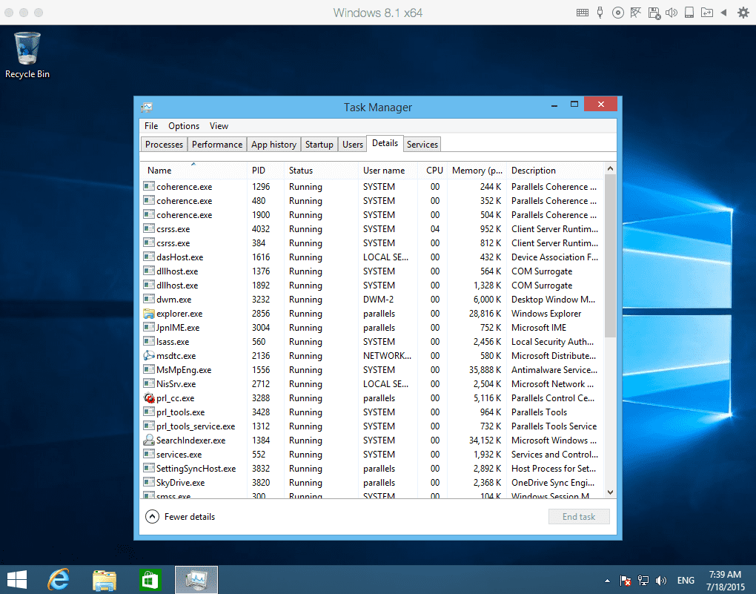Open the Options menu
756x594 pixels.
(x=184, y=126)
